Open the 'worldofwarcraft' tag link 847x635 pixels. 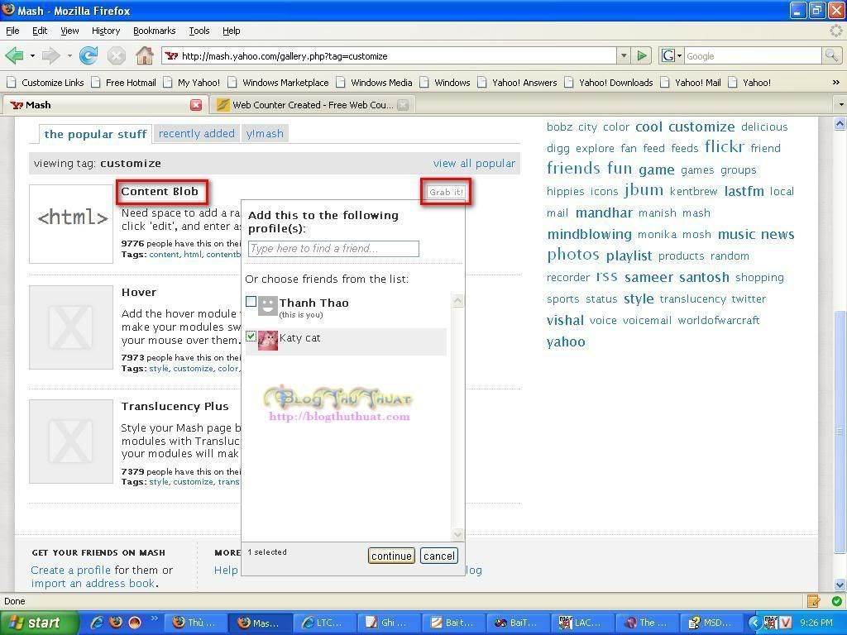[x=719, y=320]
